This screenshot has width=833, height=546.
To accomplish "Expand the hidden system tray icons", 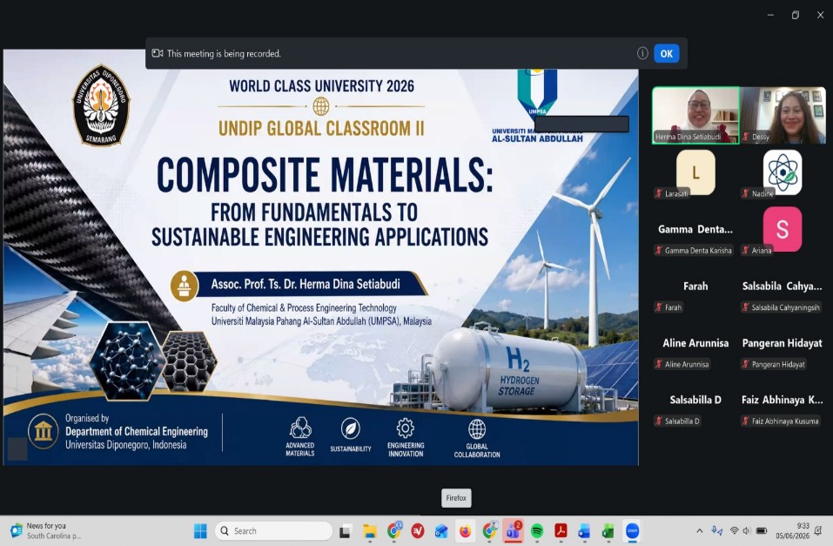I will coord(700,530).
